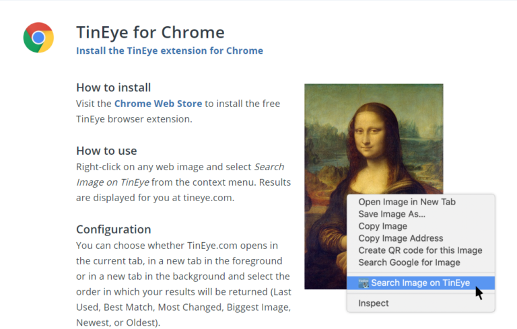Click the 'TinEye for Chrome' page title
Screen dimensions: 517x329
(150, 32)
